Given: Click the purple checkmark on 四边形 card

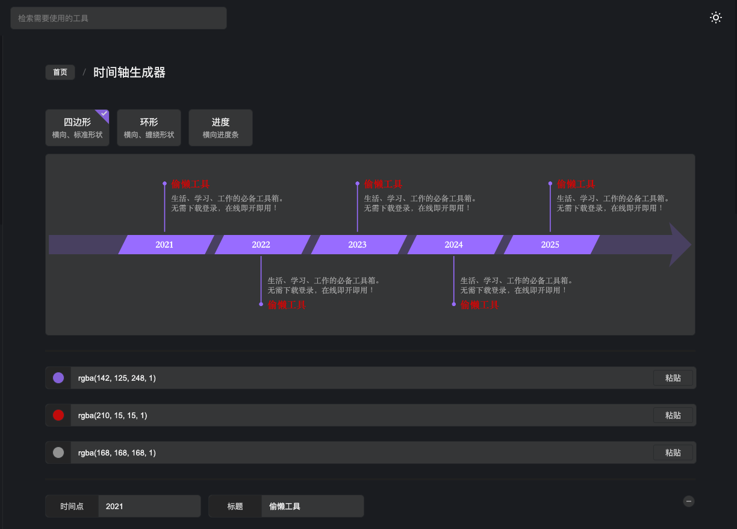Looking at the screenshot, I should tap(104, 114).
